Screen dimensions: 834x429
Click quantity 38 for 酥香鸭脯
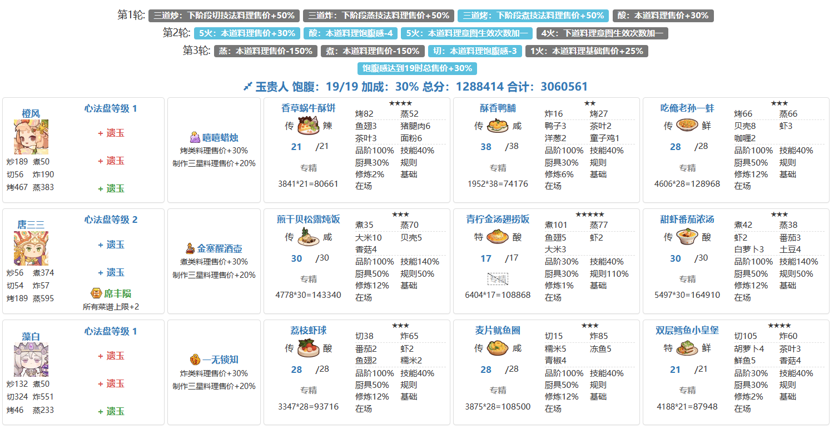click(x=486, y=147)
